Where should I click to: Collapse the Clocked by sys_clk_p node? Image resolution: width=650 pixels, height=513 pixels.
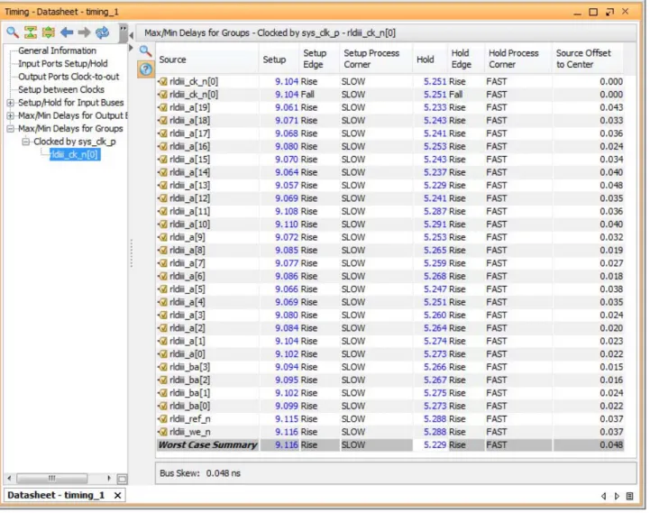point(26,142)
